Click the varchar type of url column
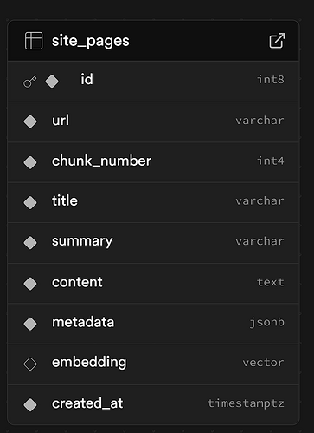The image size is (314, 433). 260,121
